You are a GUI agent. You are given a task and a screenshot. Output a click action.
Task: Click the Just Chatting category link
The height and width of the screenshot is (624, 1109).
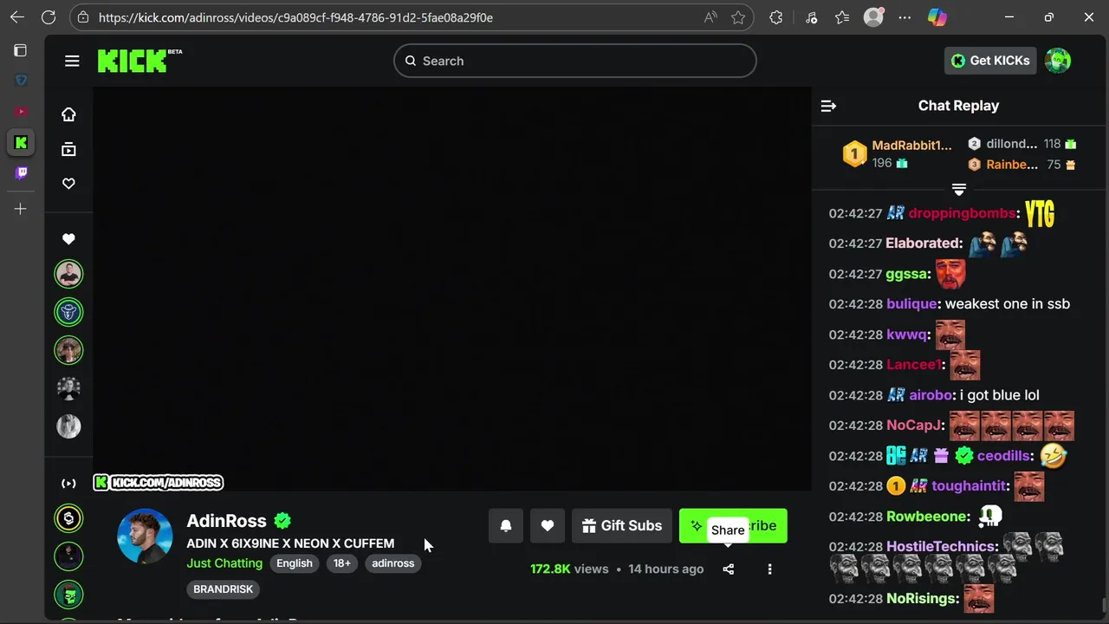[x=224, y=563]
